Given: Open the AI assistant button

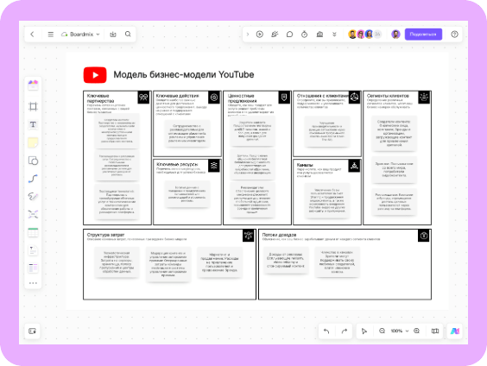Looking at the screenshot, I should click(455, 331).
